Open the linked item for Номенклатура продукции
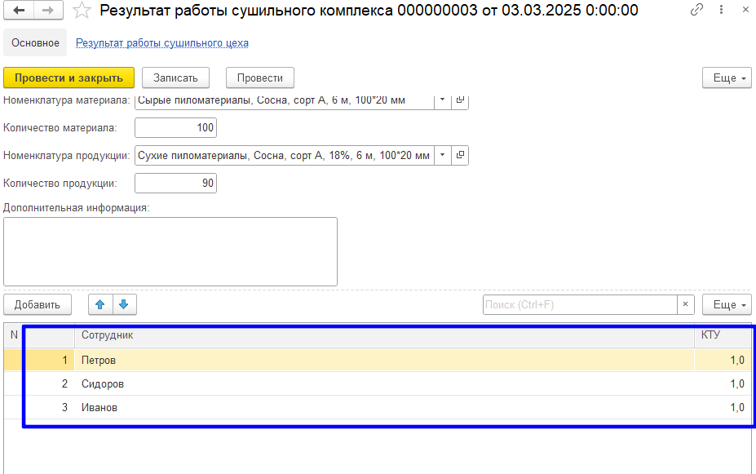Viewport: 756px width, 474px height. (460, 155)
